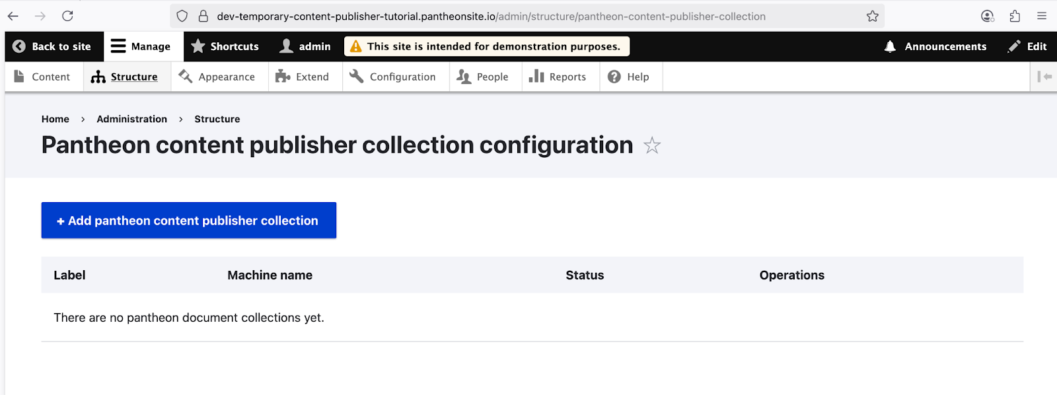Follow the Administration breadcrumb link
The width and height of the screenshot is (1057, 395).
point(131,119)
